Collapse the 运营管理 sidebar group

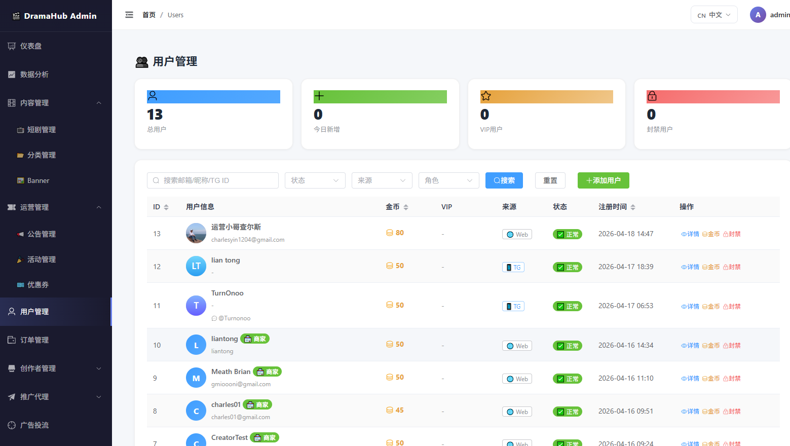coord(56,207)
